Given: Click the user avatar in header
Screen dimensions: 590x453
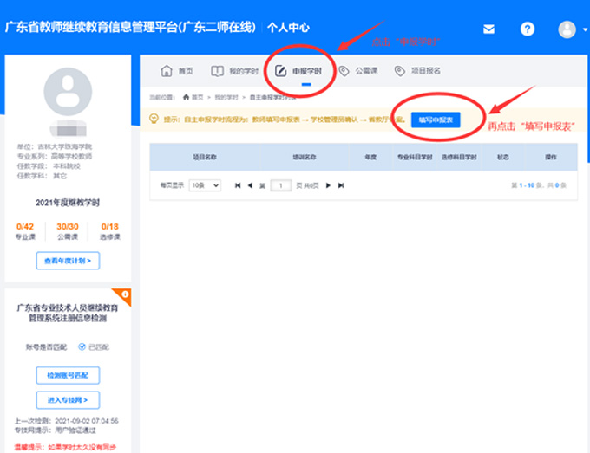Looking at the screenshot, I should coord(567,29).
